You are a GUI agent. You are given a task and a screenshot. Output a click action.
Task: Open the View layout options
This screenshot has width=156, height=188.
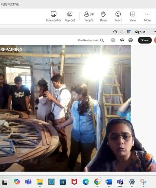133,17
